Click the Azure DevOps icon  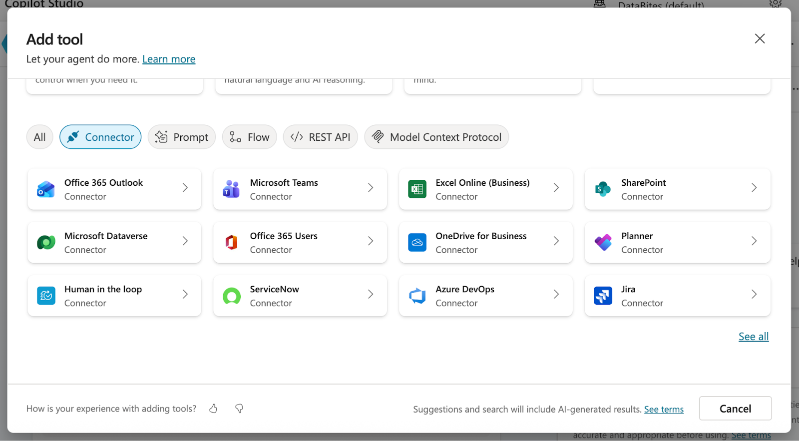417,296
